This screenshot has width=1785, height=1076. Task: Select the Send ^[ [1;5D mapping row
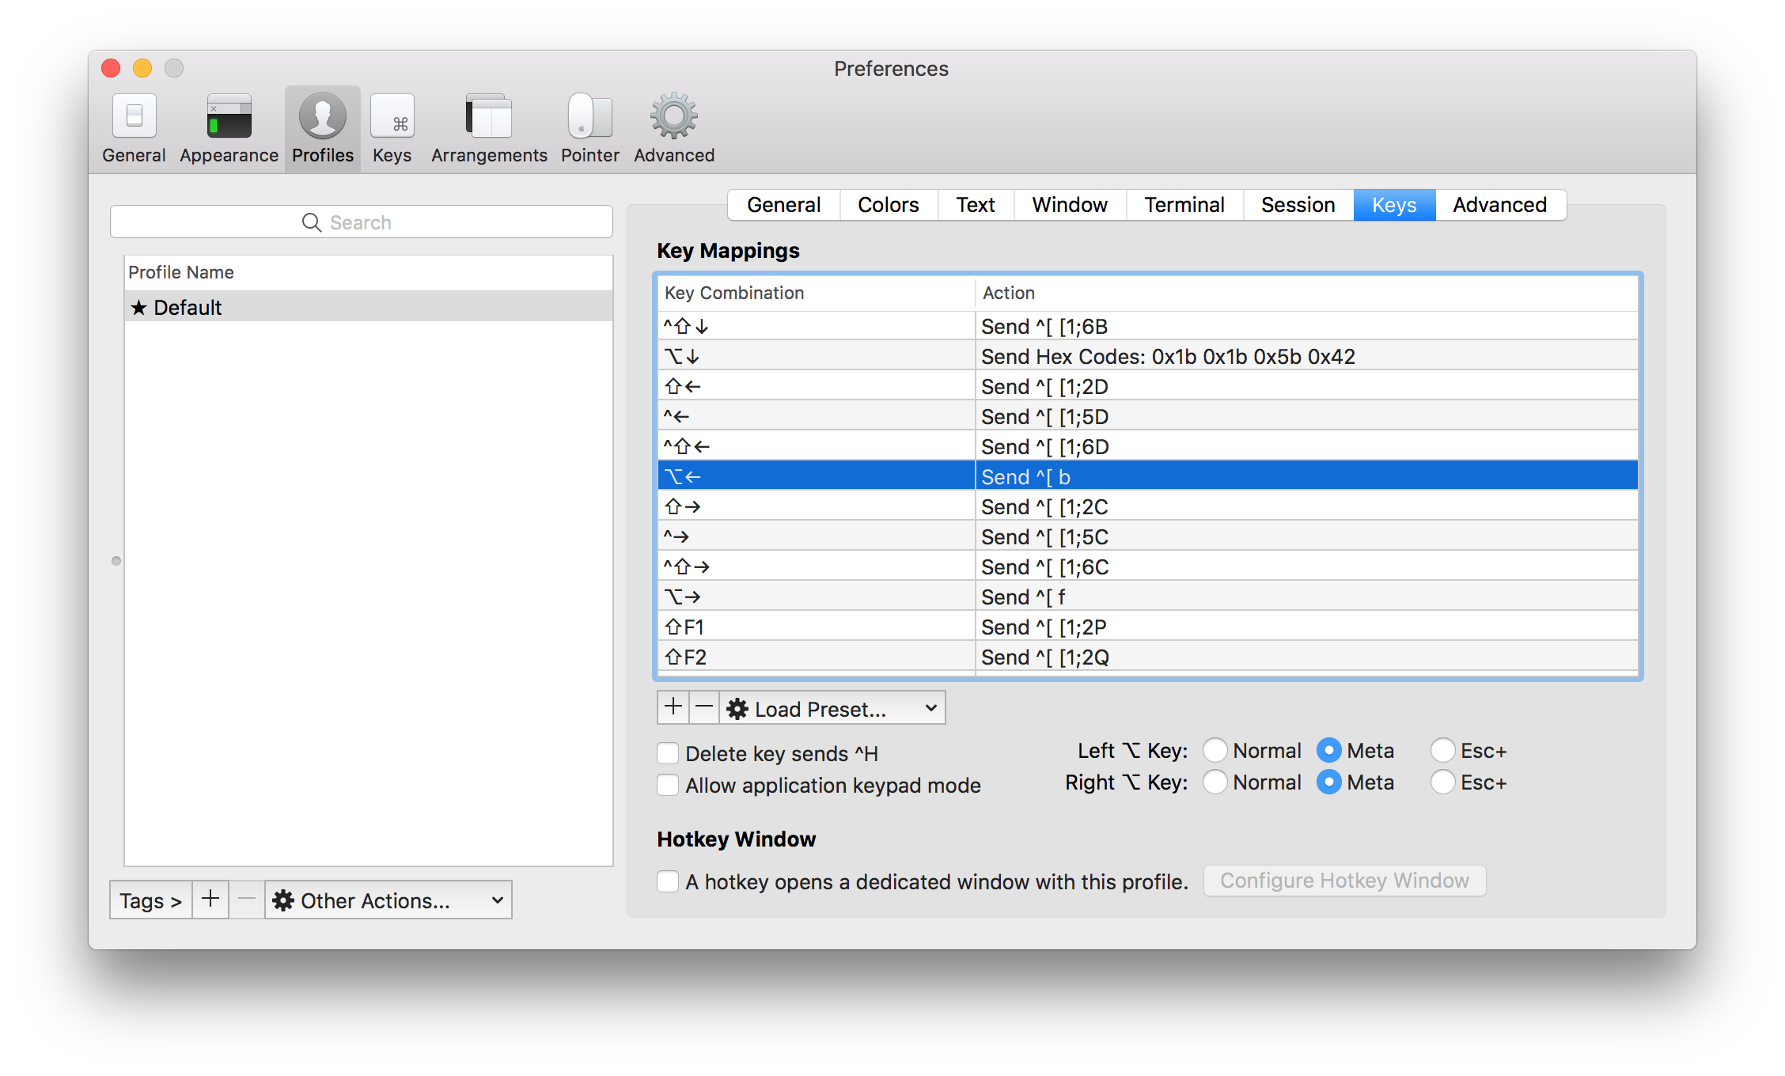click(1148, 416)
